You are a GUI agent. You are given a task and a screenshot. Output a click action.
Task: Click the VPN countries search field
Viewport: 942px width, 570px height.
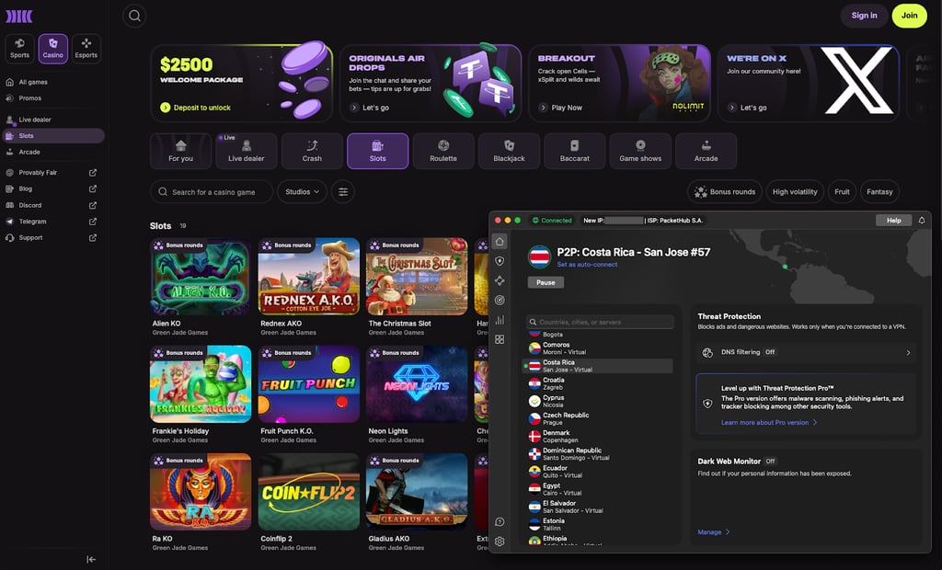600,322
